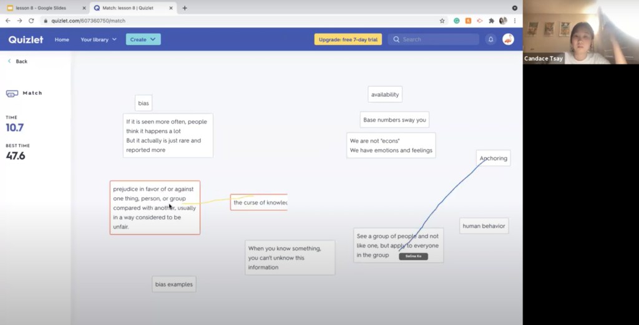Expand the Create dropdown

(x=143, y=39)
